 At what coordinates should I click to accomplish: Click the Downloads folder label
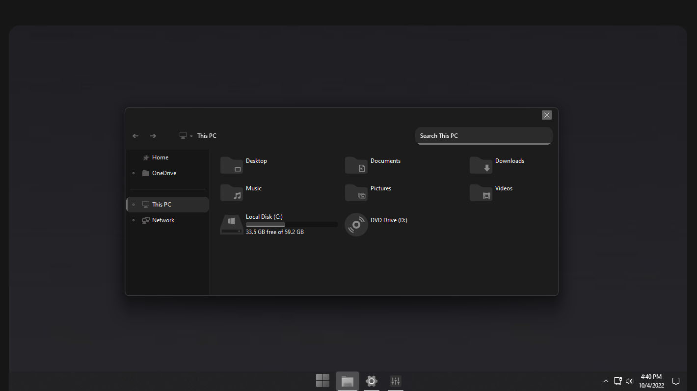(509, 161)
